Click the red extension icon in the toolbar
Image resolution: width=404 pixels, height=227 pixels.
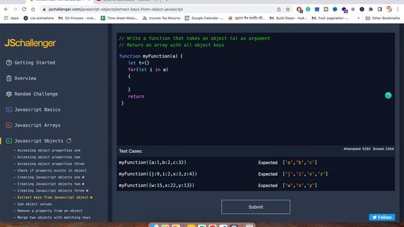coord(299,9)
